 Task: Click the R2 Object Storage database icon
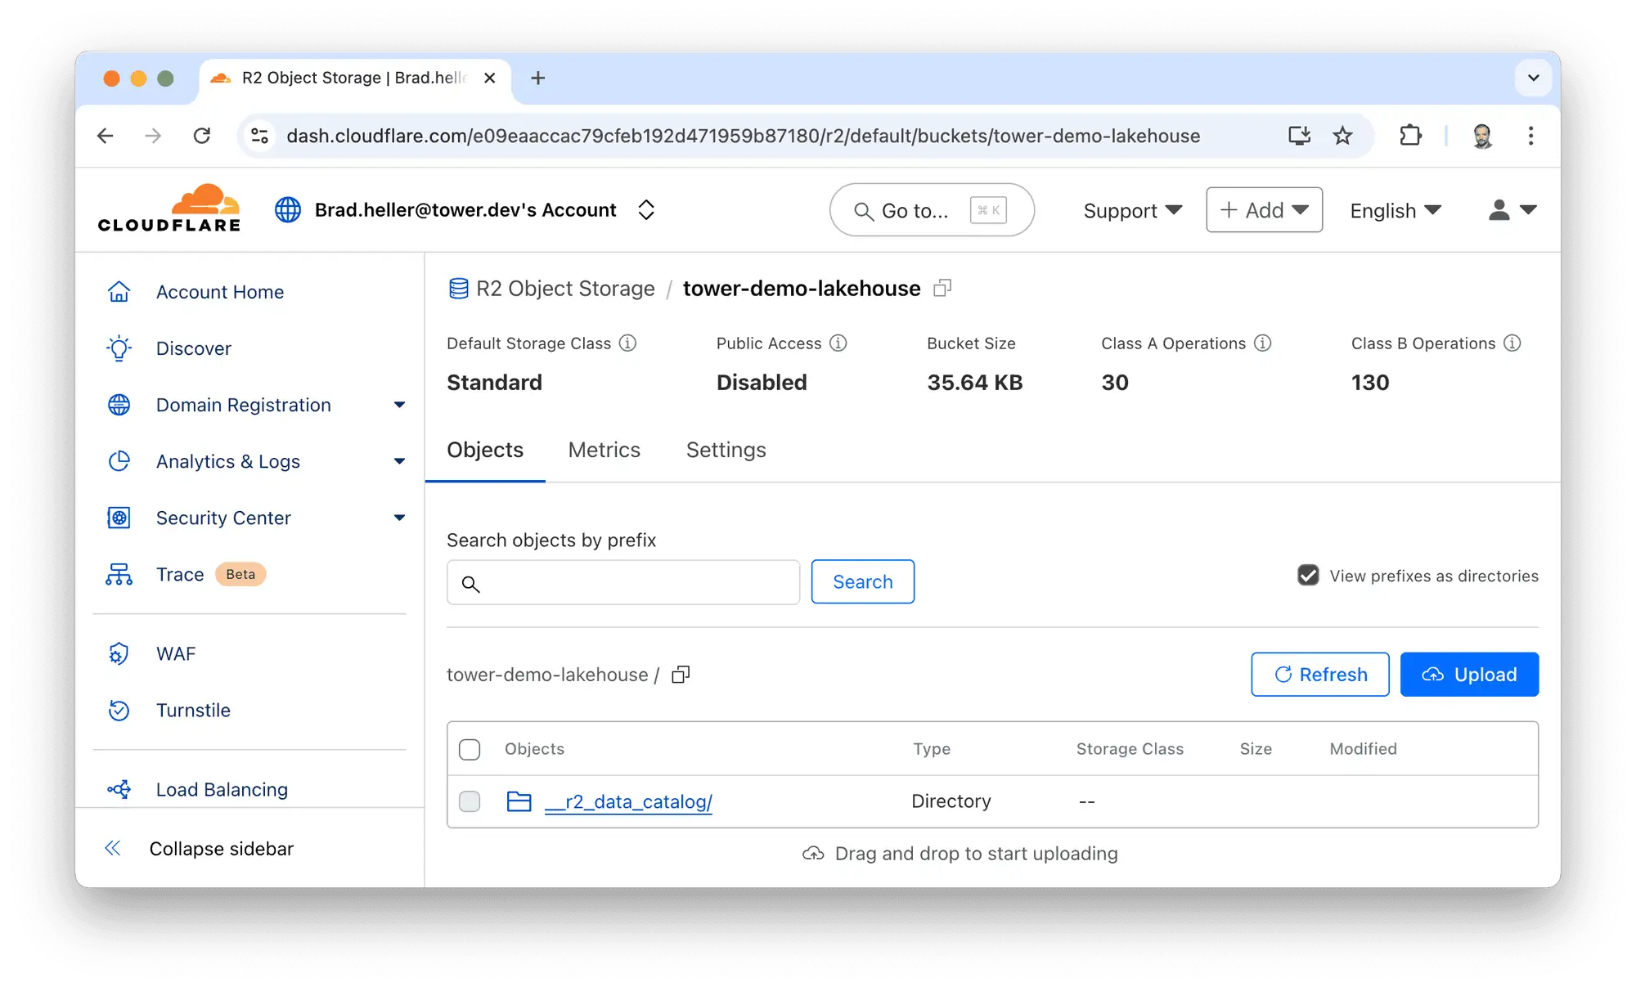(458, 289)
